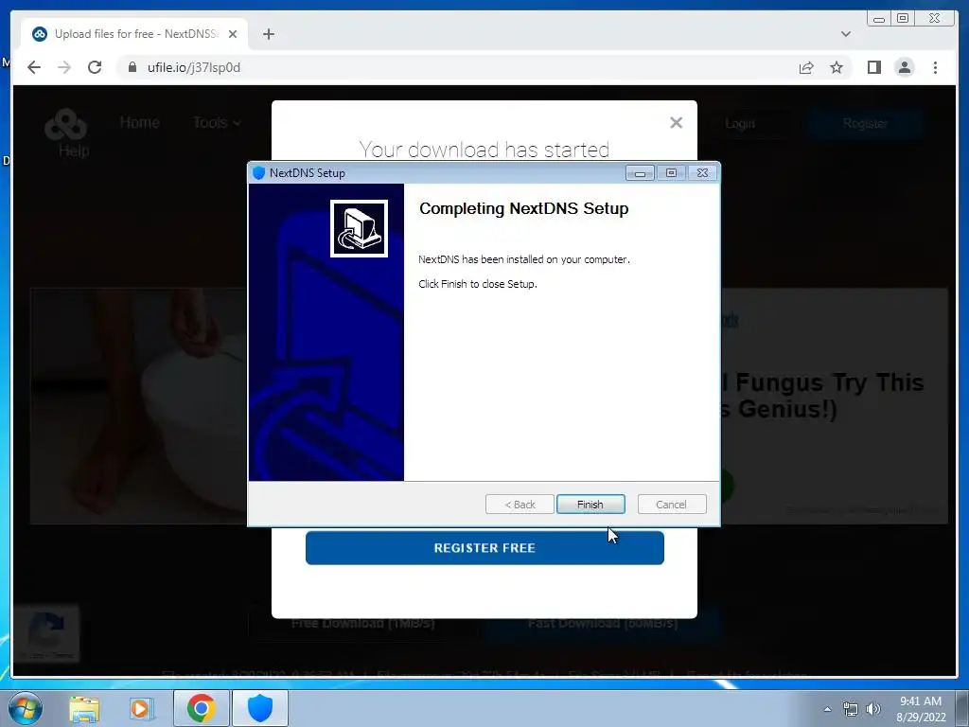Click the volume speaker tray icon
Screen dimensions: 969x727
coord(873,709)
